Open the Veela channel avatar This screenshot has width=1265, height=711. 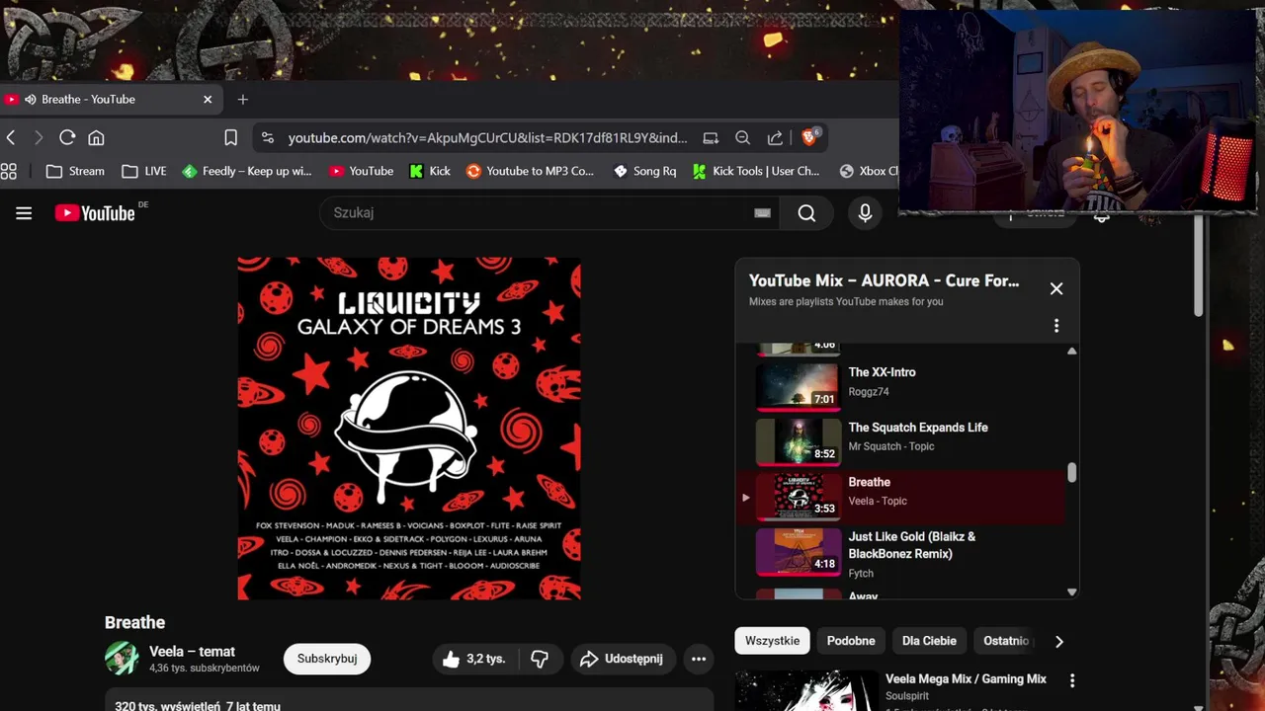pyautogui.click(x=122, y=659)
